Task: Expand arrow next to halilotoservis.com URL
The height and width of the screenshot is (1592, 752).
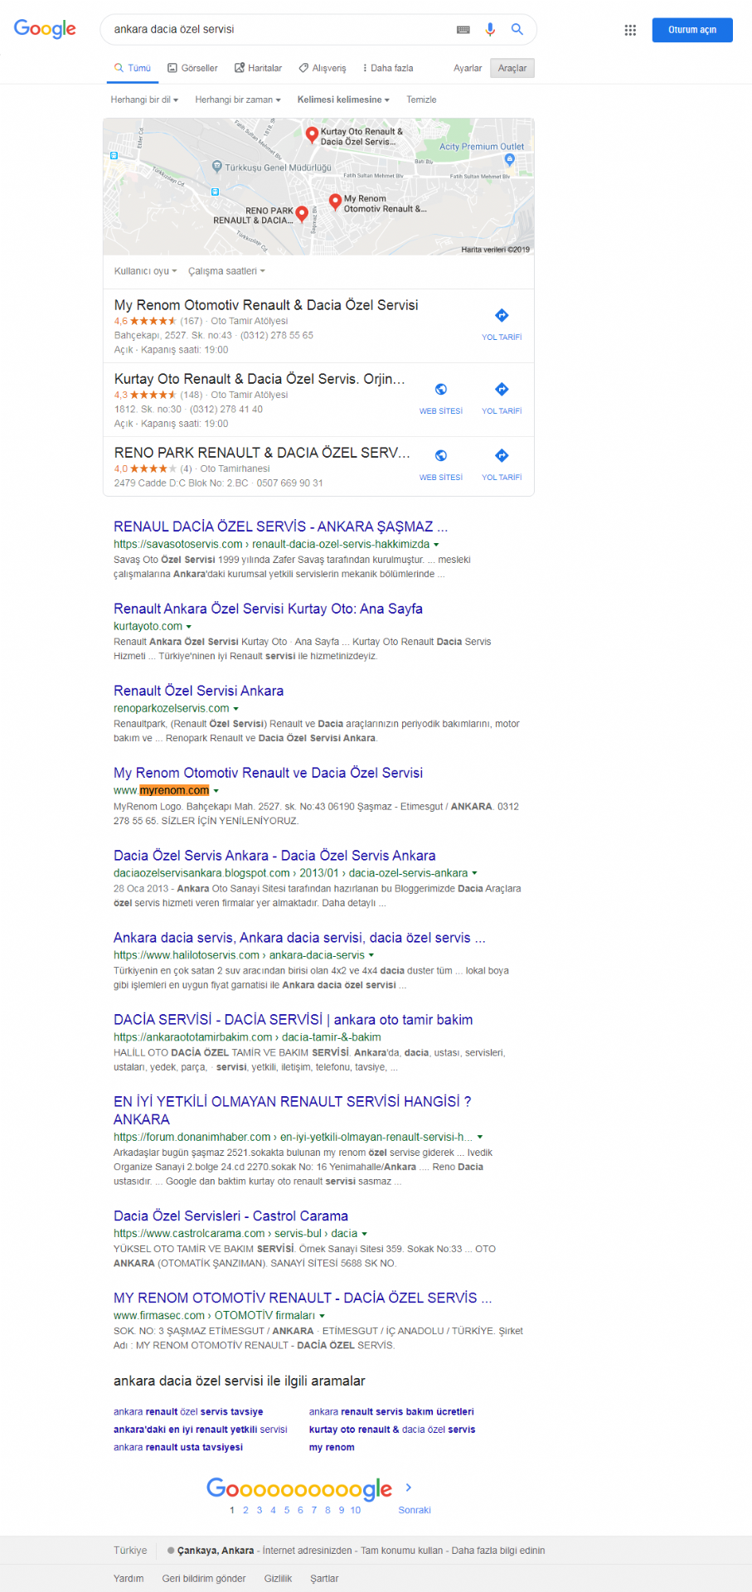Action: pyautogui.click(x=371, y=955)
